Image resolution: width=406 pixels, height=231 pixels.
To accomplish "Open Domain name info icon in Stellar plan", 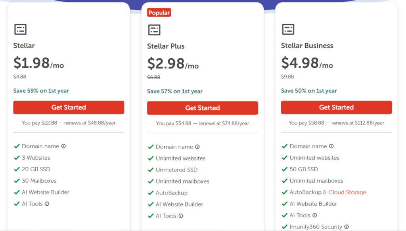I will click(63, 146).
